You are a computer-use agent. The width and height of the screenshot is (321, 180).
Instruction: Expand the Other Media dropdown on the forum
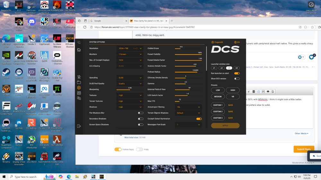pyautogui.click(x=301, y=134)
